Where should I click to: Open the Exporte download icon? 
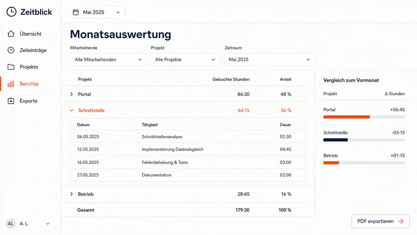point(11,101)
